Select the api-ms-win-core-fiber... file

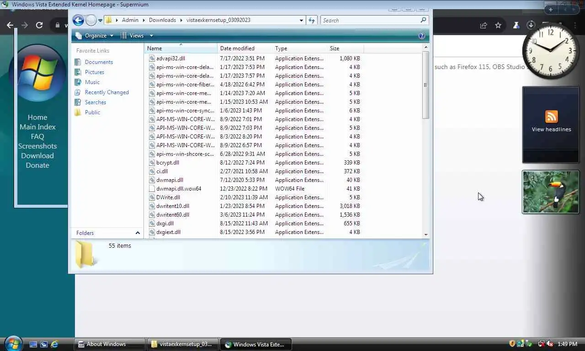185,85
